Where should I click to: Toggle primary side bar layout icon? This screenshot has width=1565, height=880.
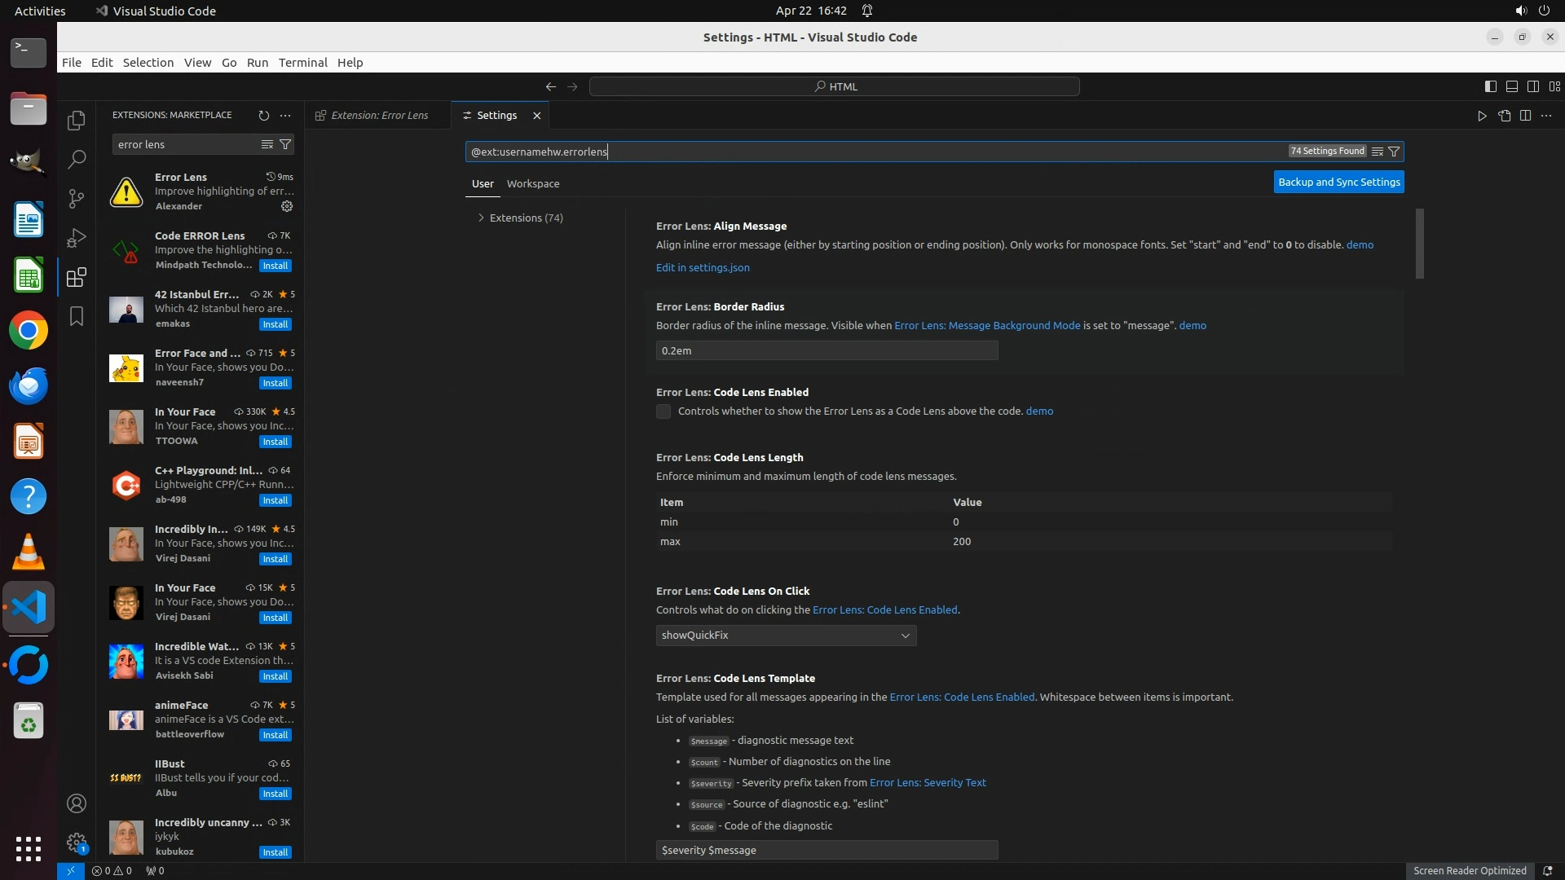pos(1491,86)
